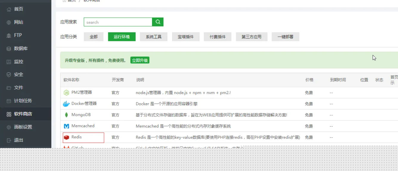
Task: Open 数据库 database in the sidebar
Action: click(x=21, y=48)
